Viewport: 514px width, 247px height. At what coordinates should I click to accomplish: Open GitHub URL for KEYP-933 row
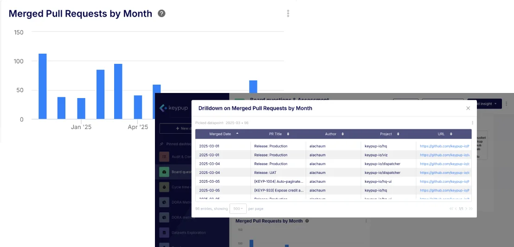445,190
